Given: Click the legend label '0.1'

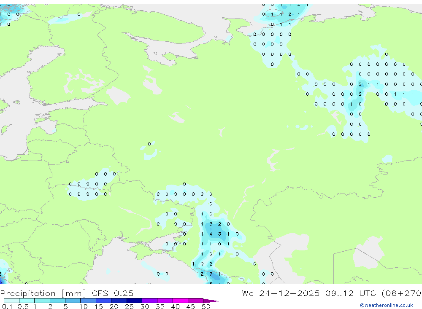Looking at the screenshot, I should tap(7, 306).
